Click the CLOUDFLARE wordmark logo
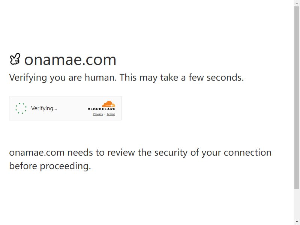The height and width of the screenshot is (225, 300). (101, 109)
